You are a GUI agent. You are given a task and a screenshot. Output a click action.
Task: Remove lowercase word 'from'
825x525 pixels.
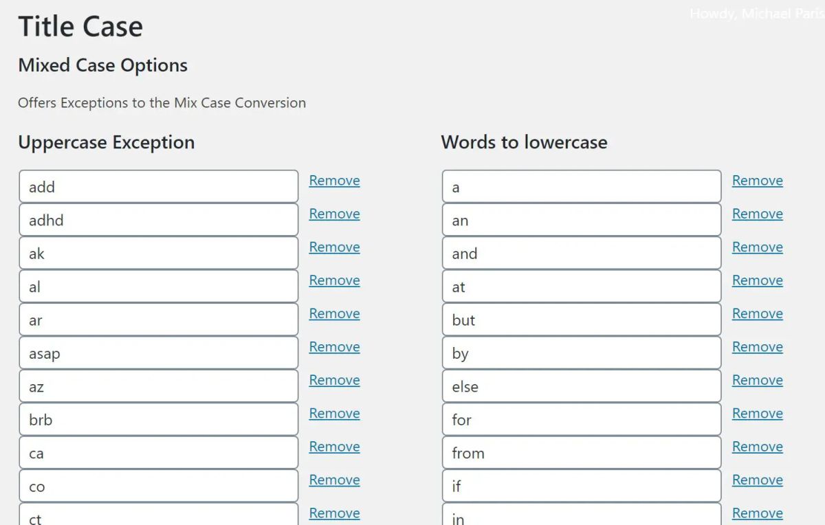[x=757, y=447]
